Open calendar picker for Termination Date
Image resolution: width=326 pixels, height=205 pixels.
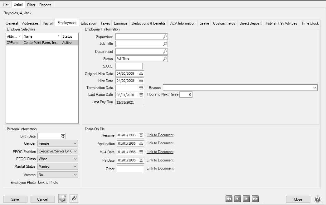pyautogui.click(x=141, y=88)
